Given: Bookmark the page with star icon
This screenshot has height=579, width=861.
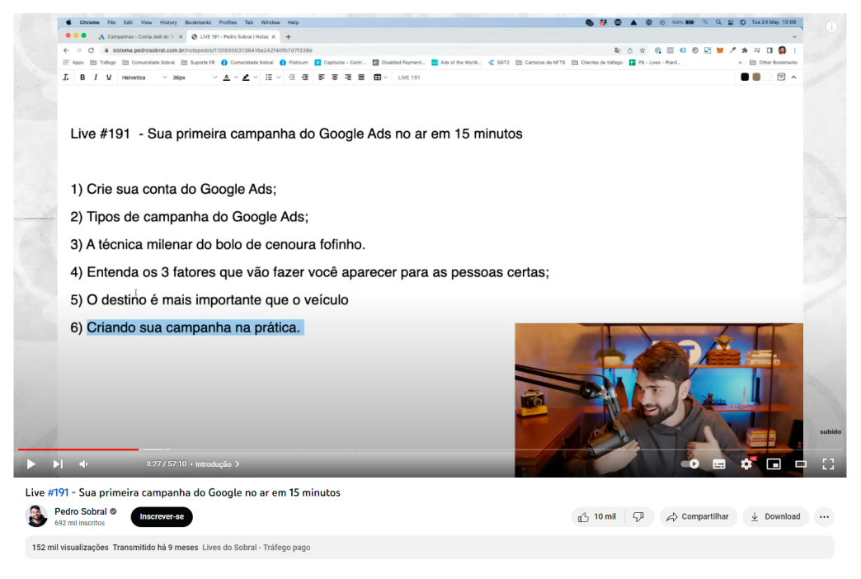Looking at the screenshot, I should pyautogui.click(x=642, y=50).
